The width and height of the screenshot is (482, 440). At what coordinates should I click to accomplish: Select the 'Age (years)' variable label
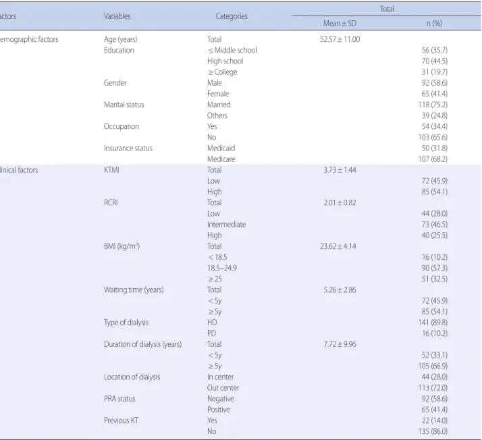120,39
